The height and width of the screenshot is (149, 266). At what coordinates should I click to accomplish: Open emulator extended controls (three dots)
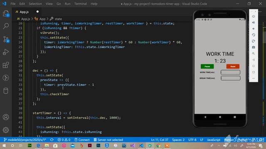click(254, 78)
